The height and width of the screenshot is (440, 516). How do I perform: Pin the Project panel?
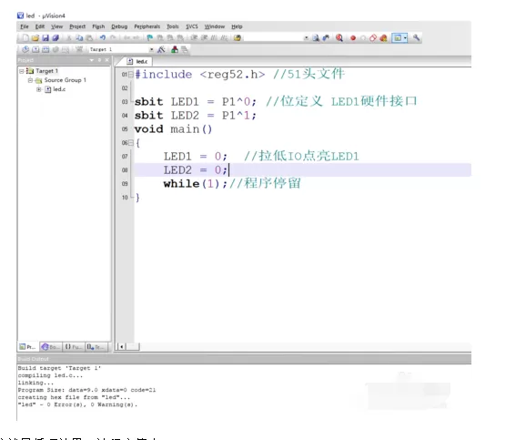click(x=99, y=60)
